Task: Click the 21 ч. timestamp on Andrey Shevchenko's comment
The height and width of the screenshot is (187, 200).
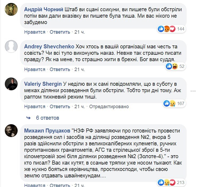Action: 80,69
